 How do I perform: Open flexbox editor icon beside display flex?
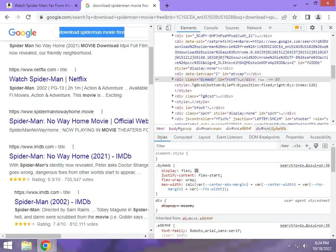(197, 171)
